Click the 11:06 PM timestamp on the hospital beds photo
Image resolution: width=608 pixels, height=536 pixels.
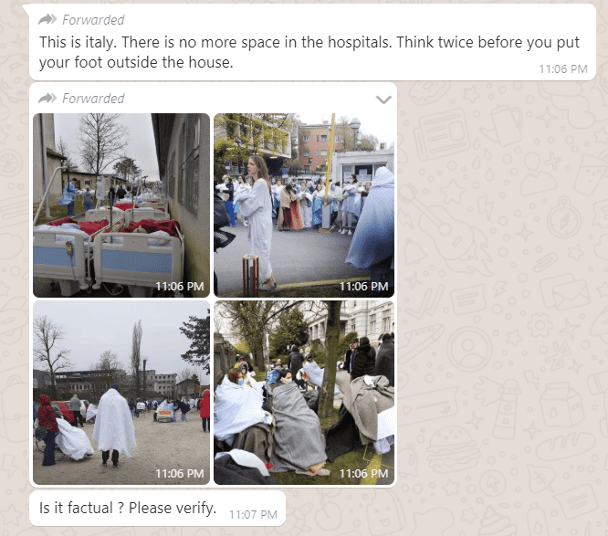(180, 286)
